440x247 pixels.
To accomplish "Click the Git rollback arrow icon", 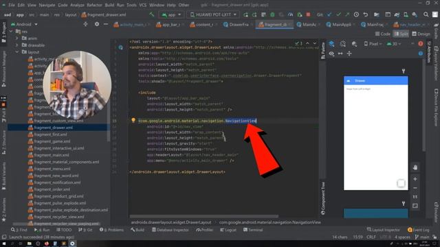I will coord(365,14).
